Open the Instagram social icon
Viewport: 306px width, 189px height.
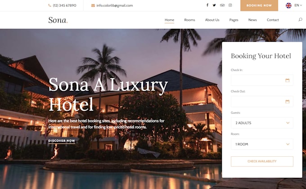pos(230,5)
